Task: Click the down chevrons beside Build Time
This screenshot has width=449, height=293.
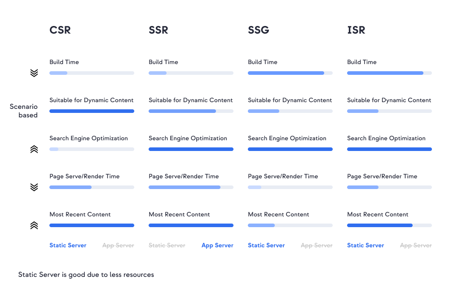Action: 34,73
